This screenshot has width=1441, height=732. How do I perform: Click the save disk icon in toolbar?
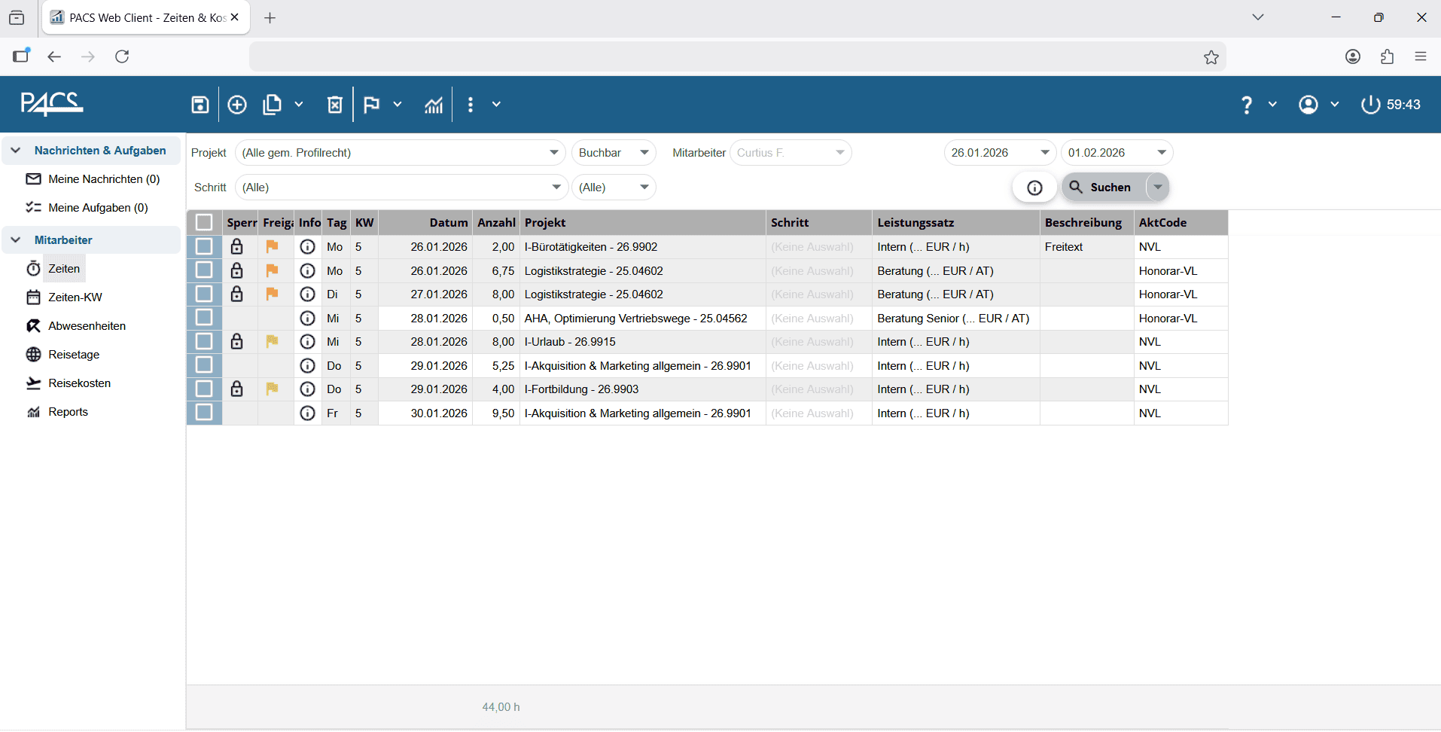(200, 105)
